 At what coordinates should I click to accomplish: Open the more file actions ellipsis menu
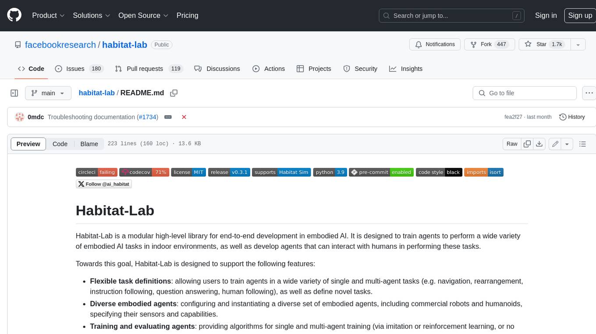click(x=589, y=93)
